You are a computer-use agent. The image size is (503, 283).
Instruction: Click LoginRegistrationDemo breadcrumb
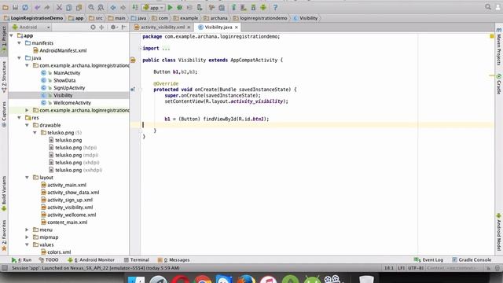click(33, 18)
